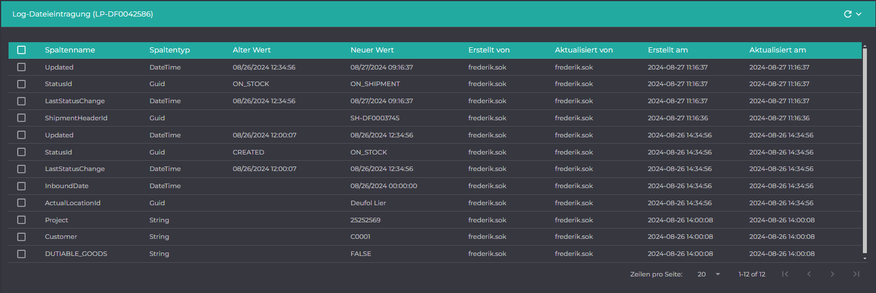Screen dimensions: 876x293
Task: Click the ShipmentHeaderId column name cell
Action: (x=76, y=118)
